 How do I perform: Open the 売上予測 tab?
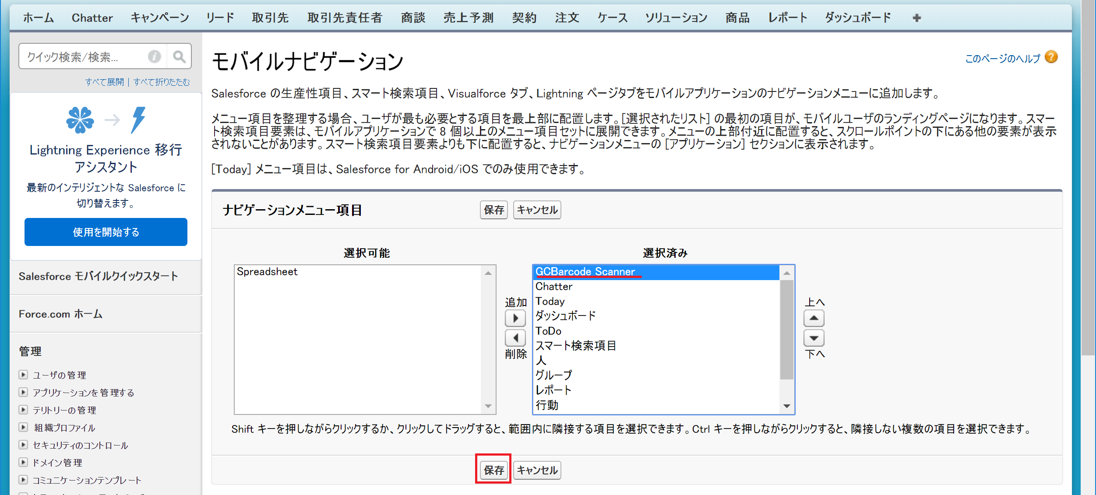pos(469,18)
